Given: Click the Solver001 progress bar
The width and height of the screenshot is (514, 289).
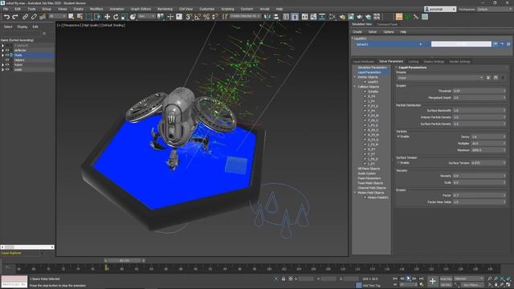Looking at the screenshot, I should [461, 44].
